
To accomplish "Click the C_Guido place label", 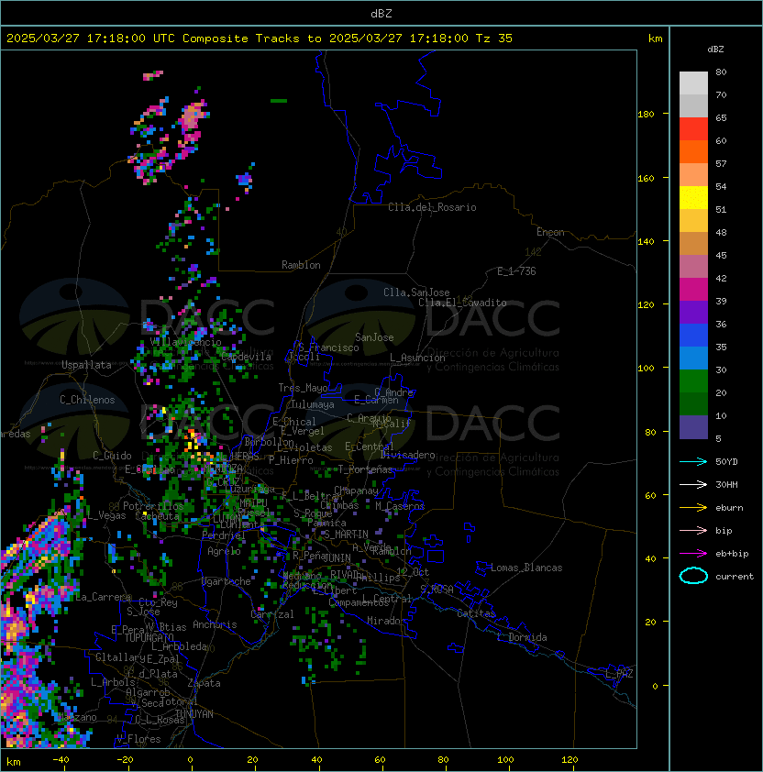I will (x=112, y=456).
